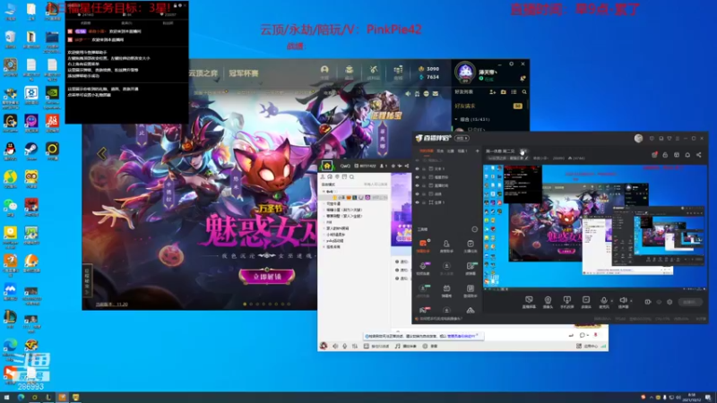Open microphone dropdown arrow in streaming toolbar
The width and height of the screenshot is (717, 403).
point(612,301)
